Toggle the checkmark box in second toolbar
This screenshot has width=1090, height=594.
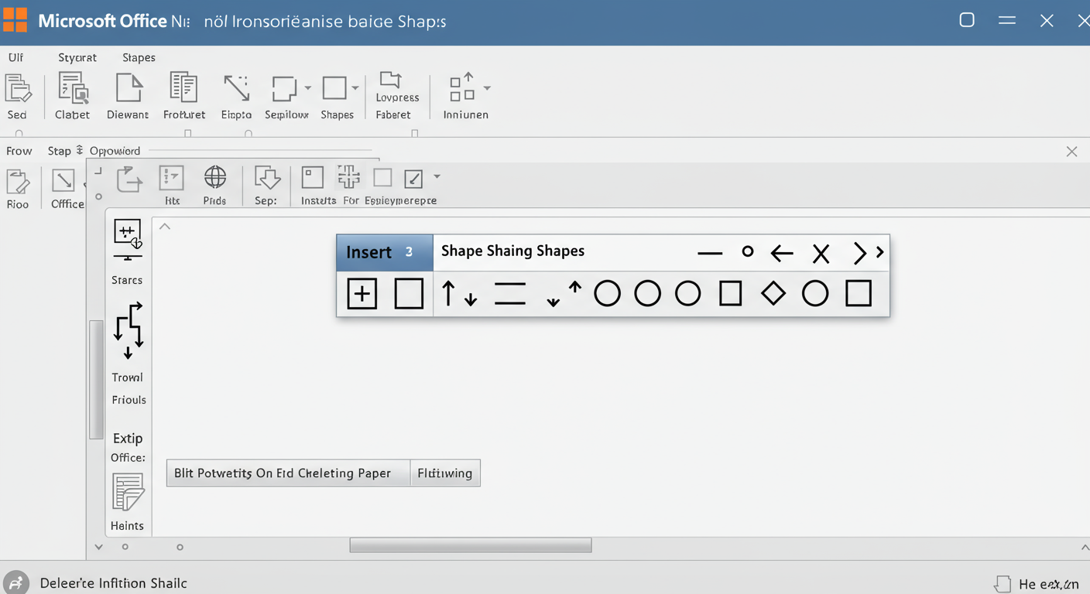coord(414,179)
